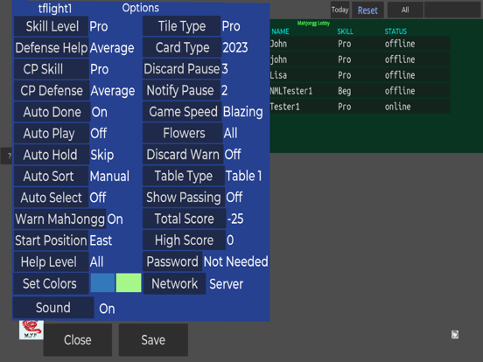
Task: Toggle the Discard Warn option button
Action: click(183, 155)
